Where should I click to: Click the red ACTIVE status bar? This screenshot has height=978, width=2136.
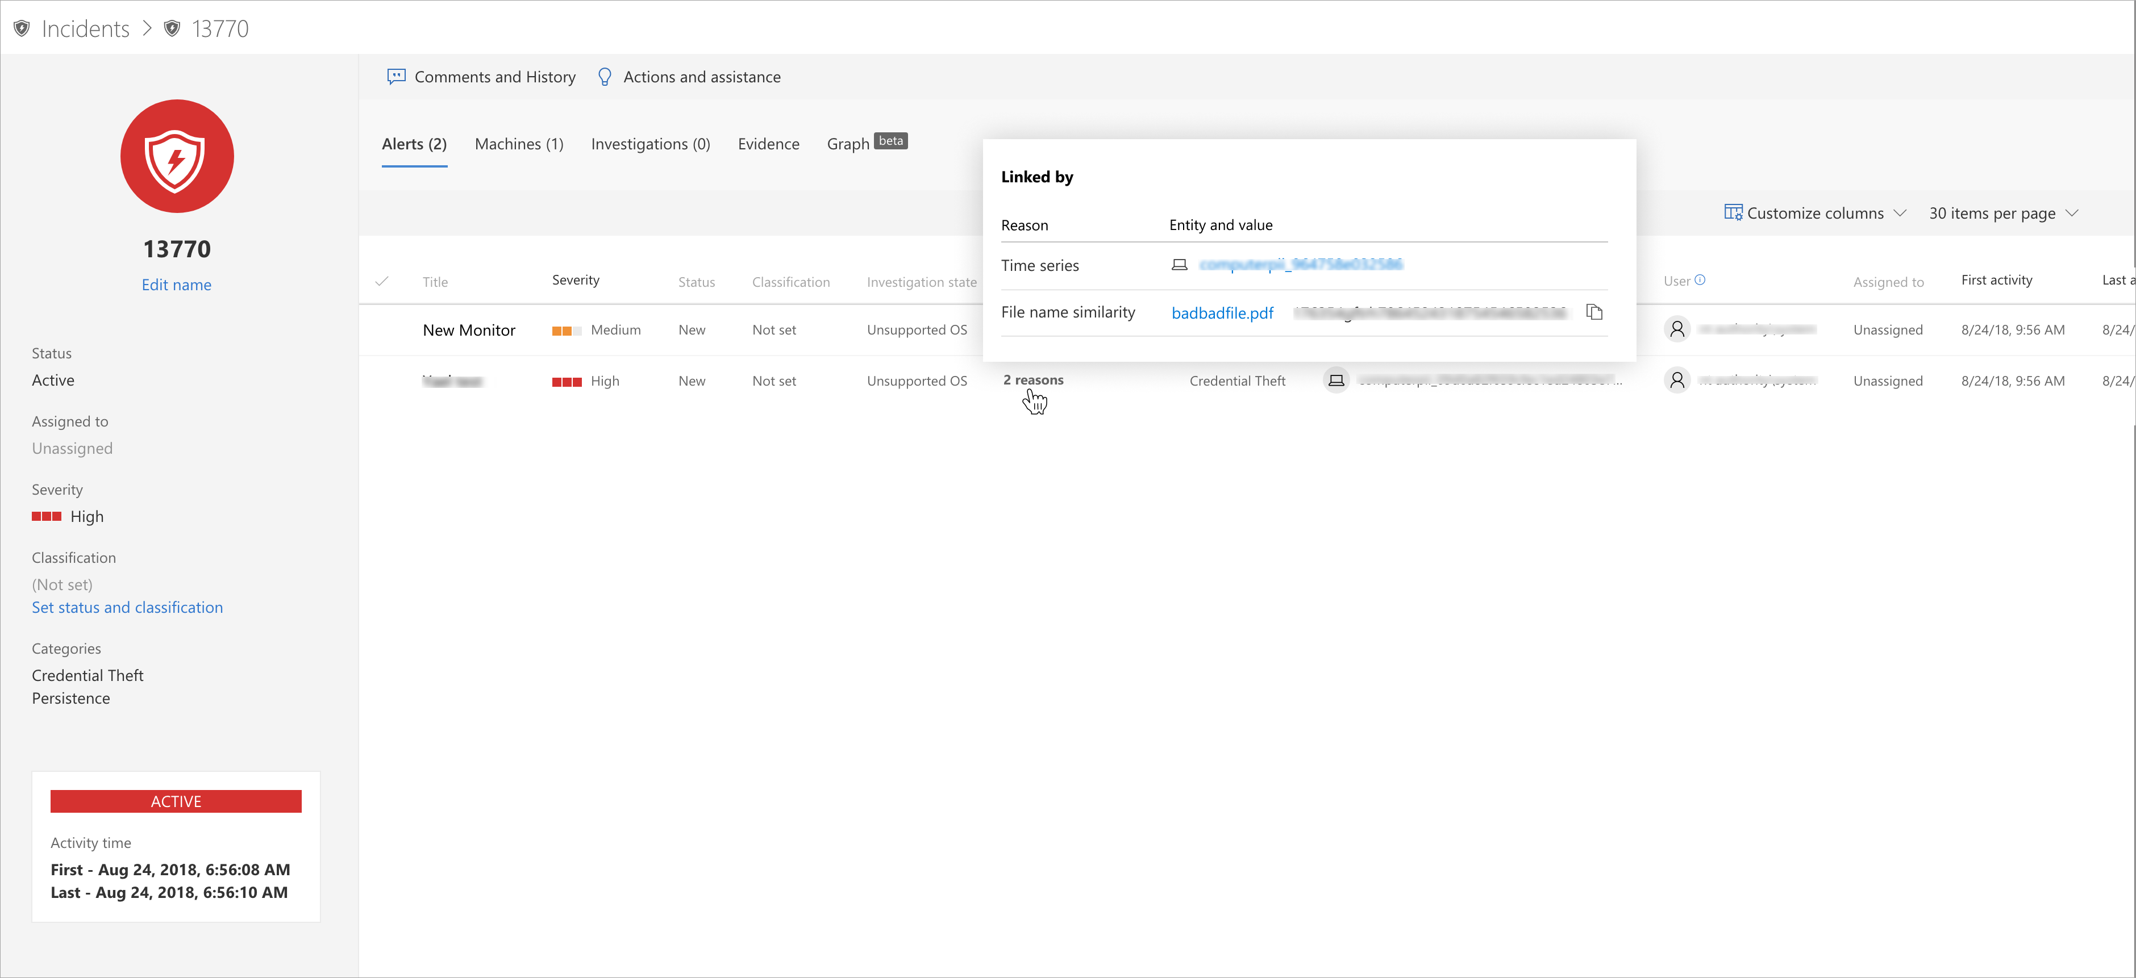[176, 801]
